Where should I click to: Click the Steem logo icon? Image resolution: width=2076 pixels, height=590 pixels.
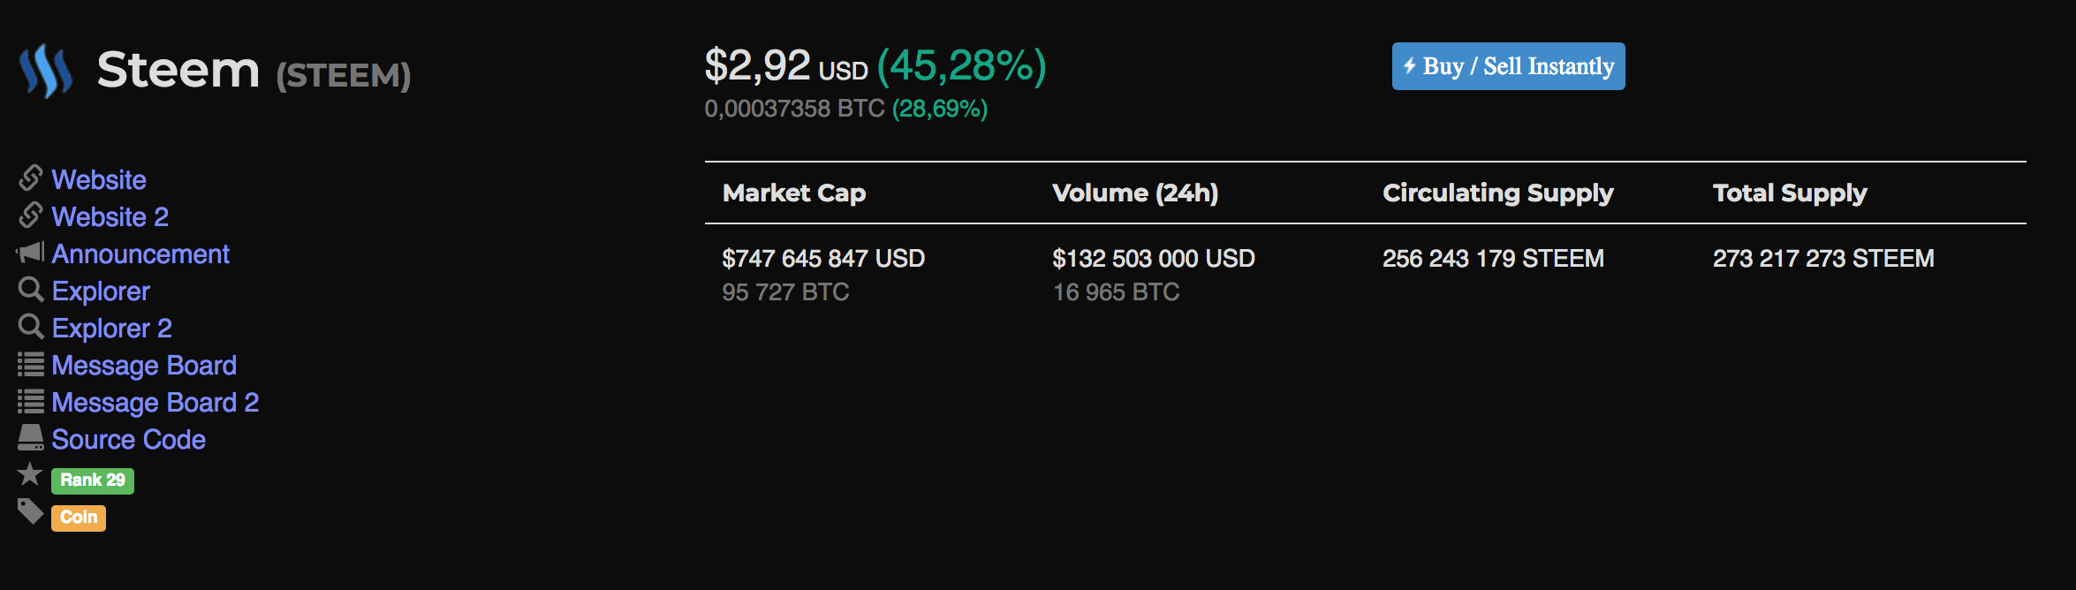[46, 71]
